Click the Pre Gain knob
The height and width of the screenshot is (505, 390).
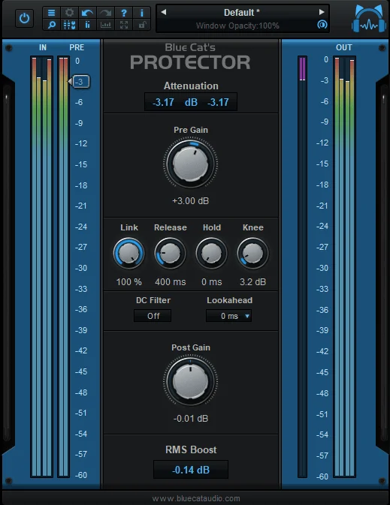coord(191,164)
